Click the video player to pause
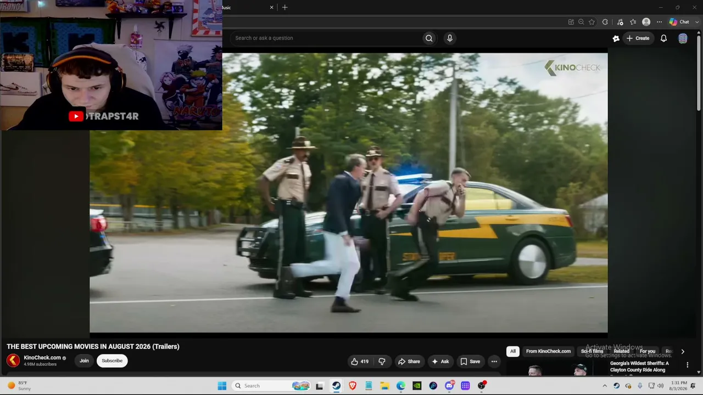Viewport: 703px width, 395px height. (349, 193)
